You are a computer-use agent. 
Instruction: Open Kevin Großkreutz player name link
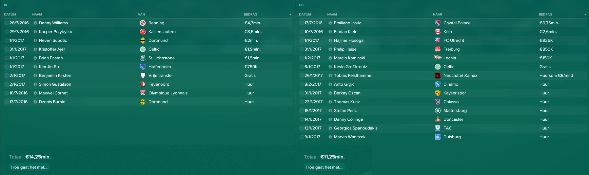click(350, 67)
